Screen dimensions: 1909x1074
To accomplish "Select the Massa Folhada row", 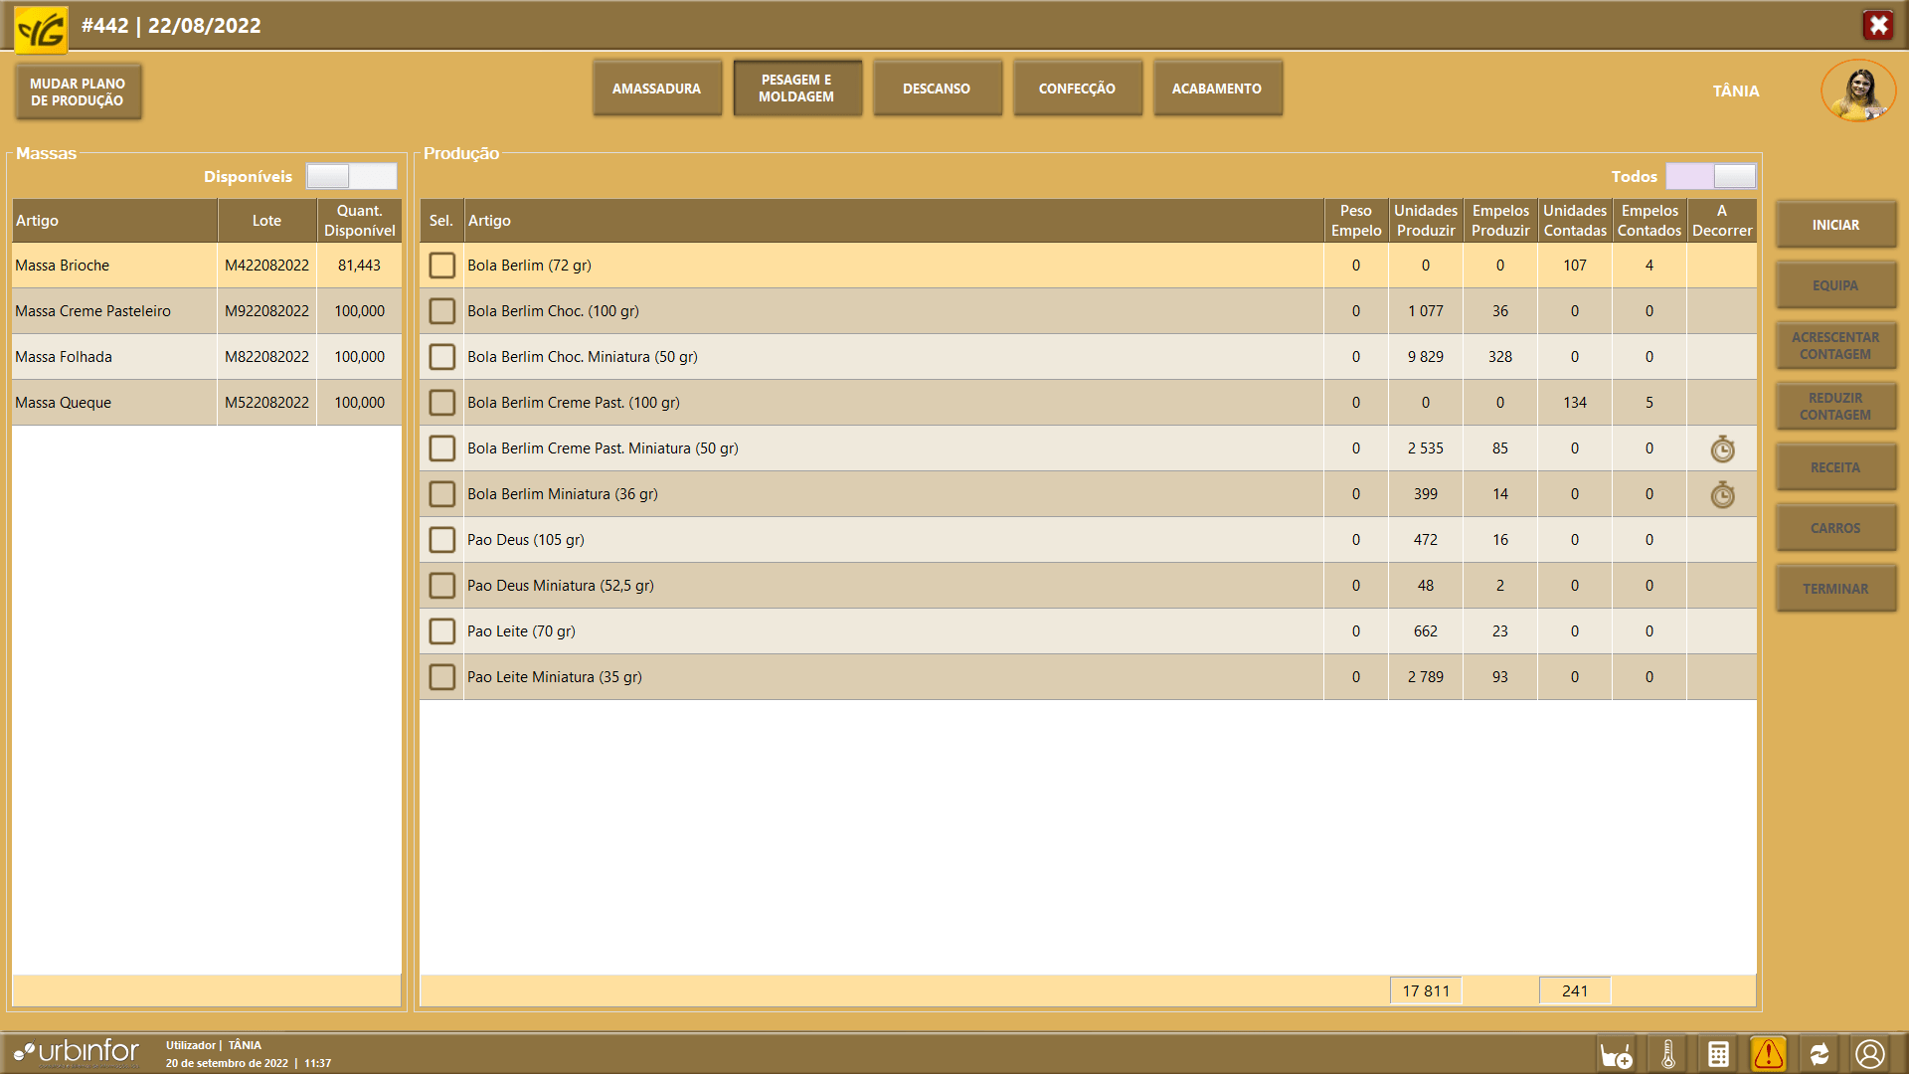I will [114, 357].
